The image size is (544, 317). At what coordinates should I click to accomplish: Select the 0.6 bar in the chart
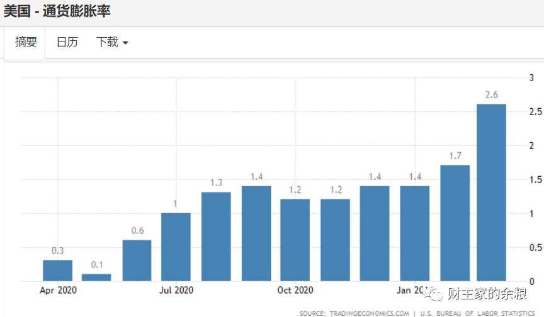click(137, 260)
